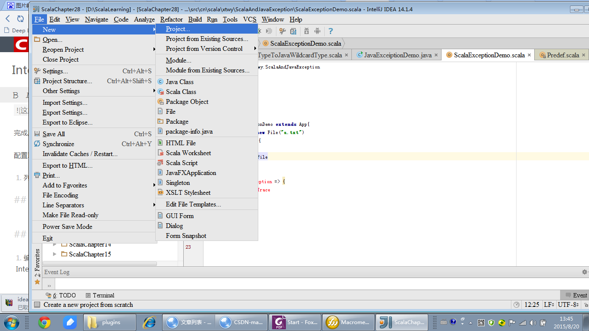Create a Singleton class
Image resolution: width=589 pixels, height=331 pixels.
pos(207,183)
